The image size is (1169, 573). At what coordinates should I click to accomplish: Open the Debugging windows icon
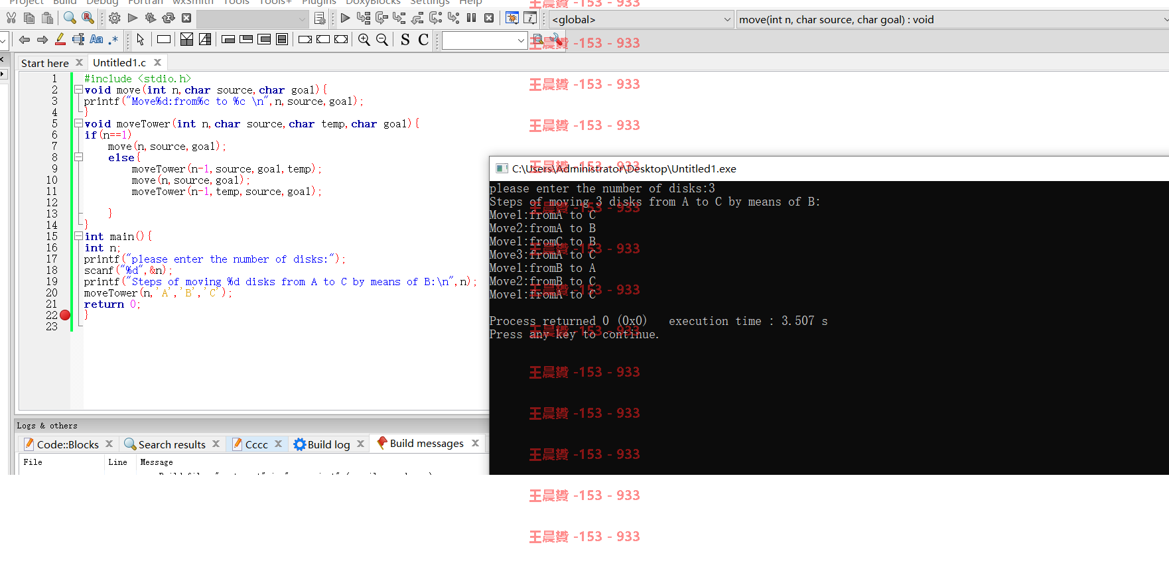pos(512,18)
